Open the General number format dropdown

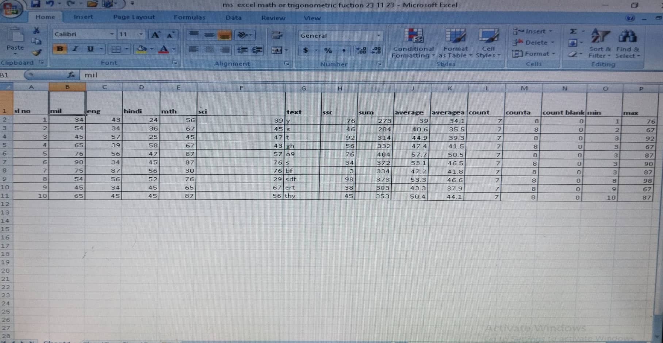click(379, 35)
